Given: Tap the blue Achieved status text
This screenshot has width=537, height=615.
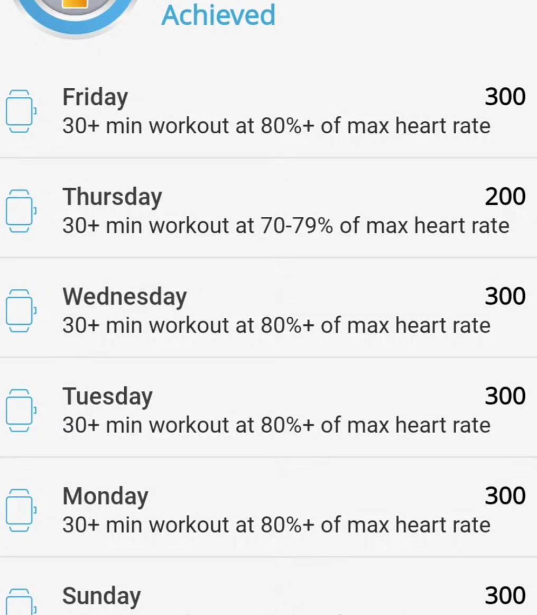Looking at the screenshot, I should tap(218, 15).
